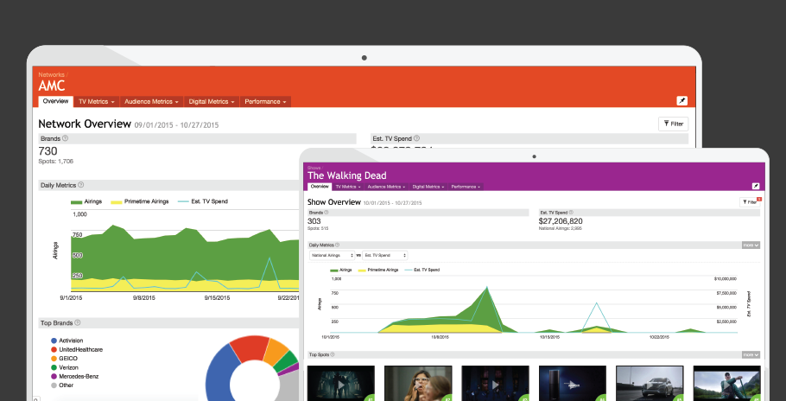Open Performance dropdown in AMC window
This screenshot has width=786, height=401.
point(266,101)
